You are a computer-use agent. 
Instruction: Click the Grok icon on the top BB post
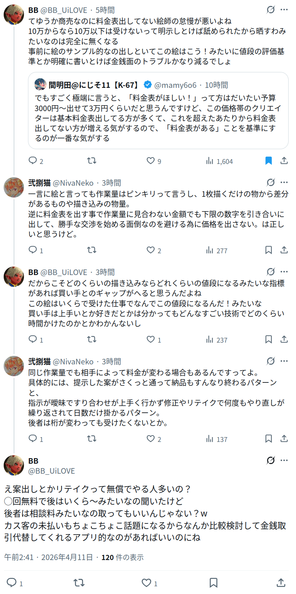click(271, 10)
